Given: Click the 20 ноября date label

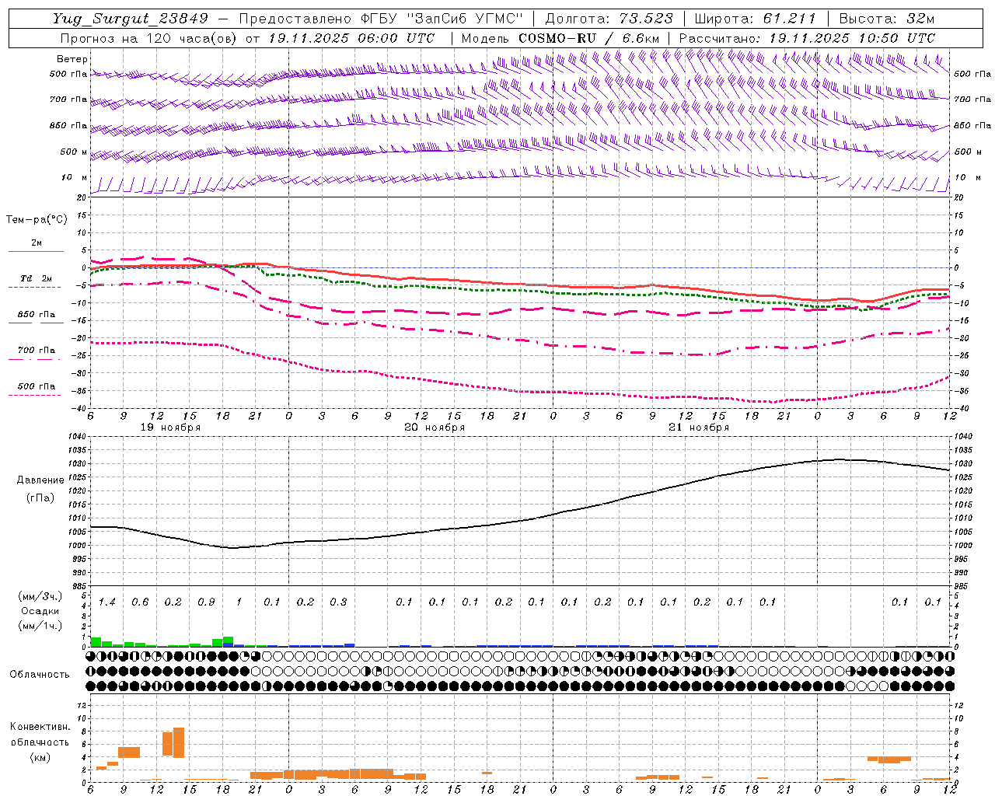Looking at the screenshot, I should [x=435, y=428].
